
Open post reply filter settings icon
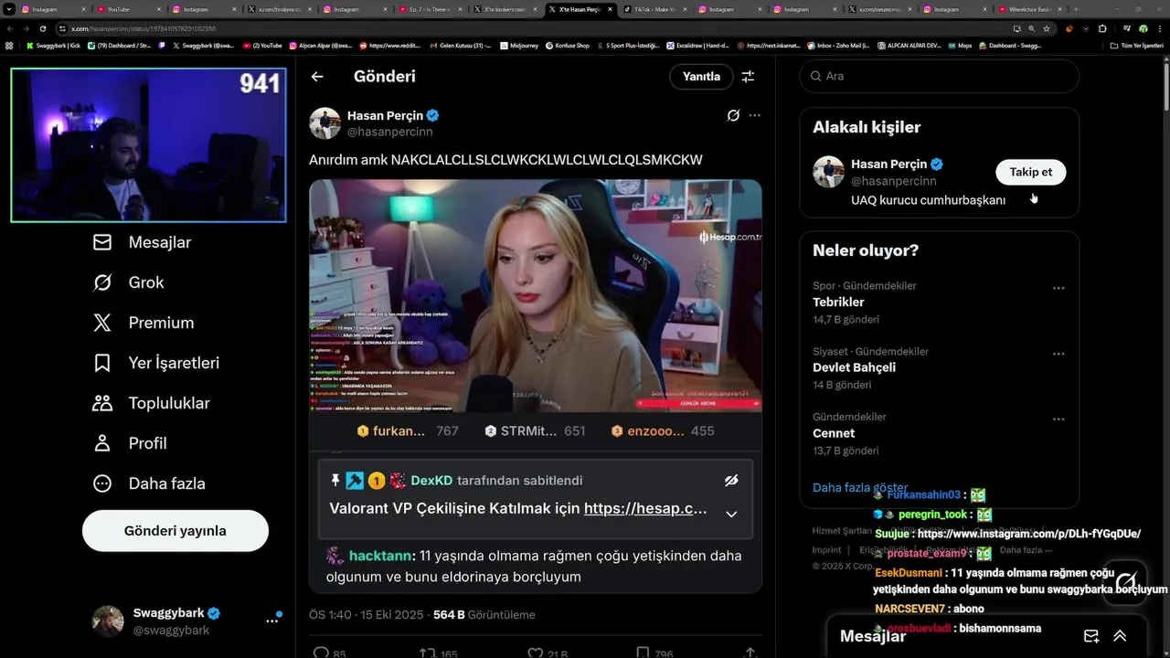coord(748,77)
